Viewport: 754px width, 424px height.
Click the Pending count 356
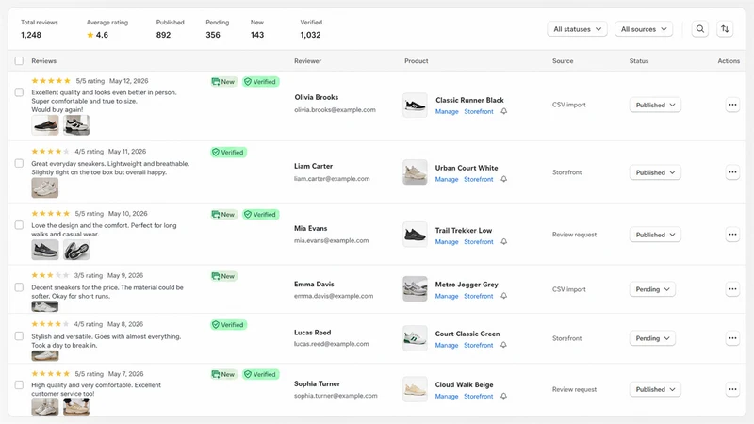213,35
